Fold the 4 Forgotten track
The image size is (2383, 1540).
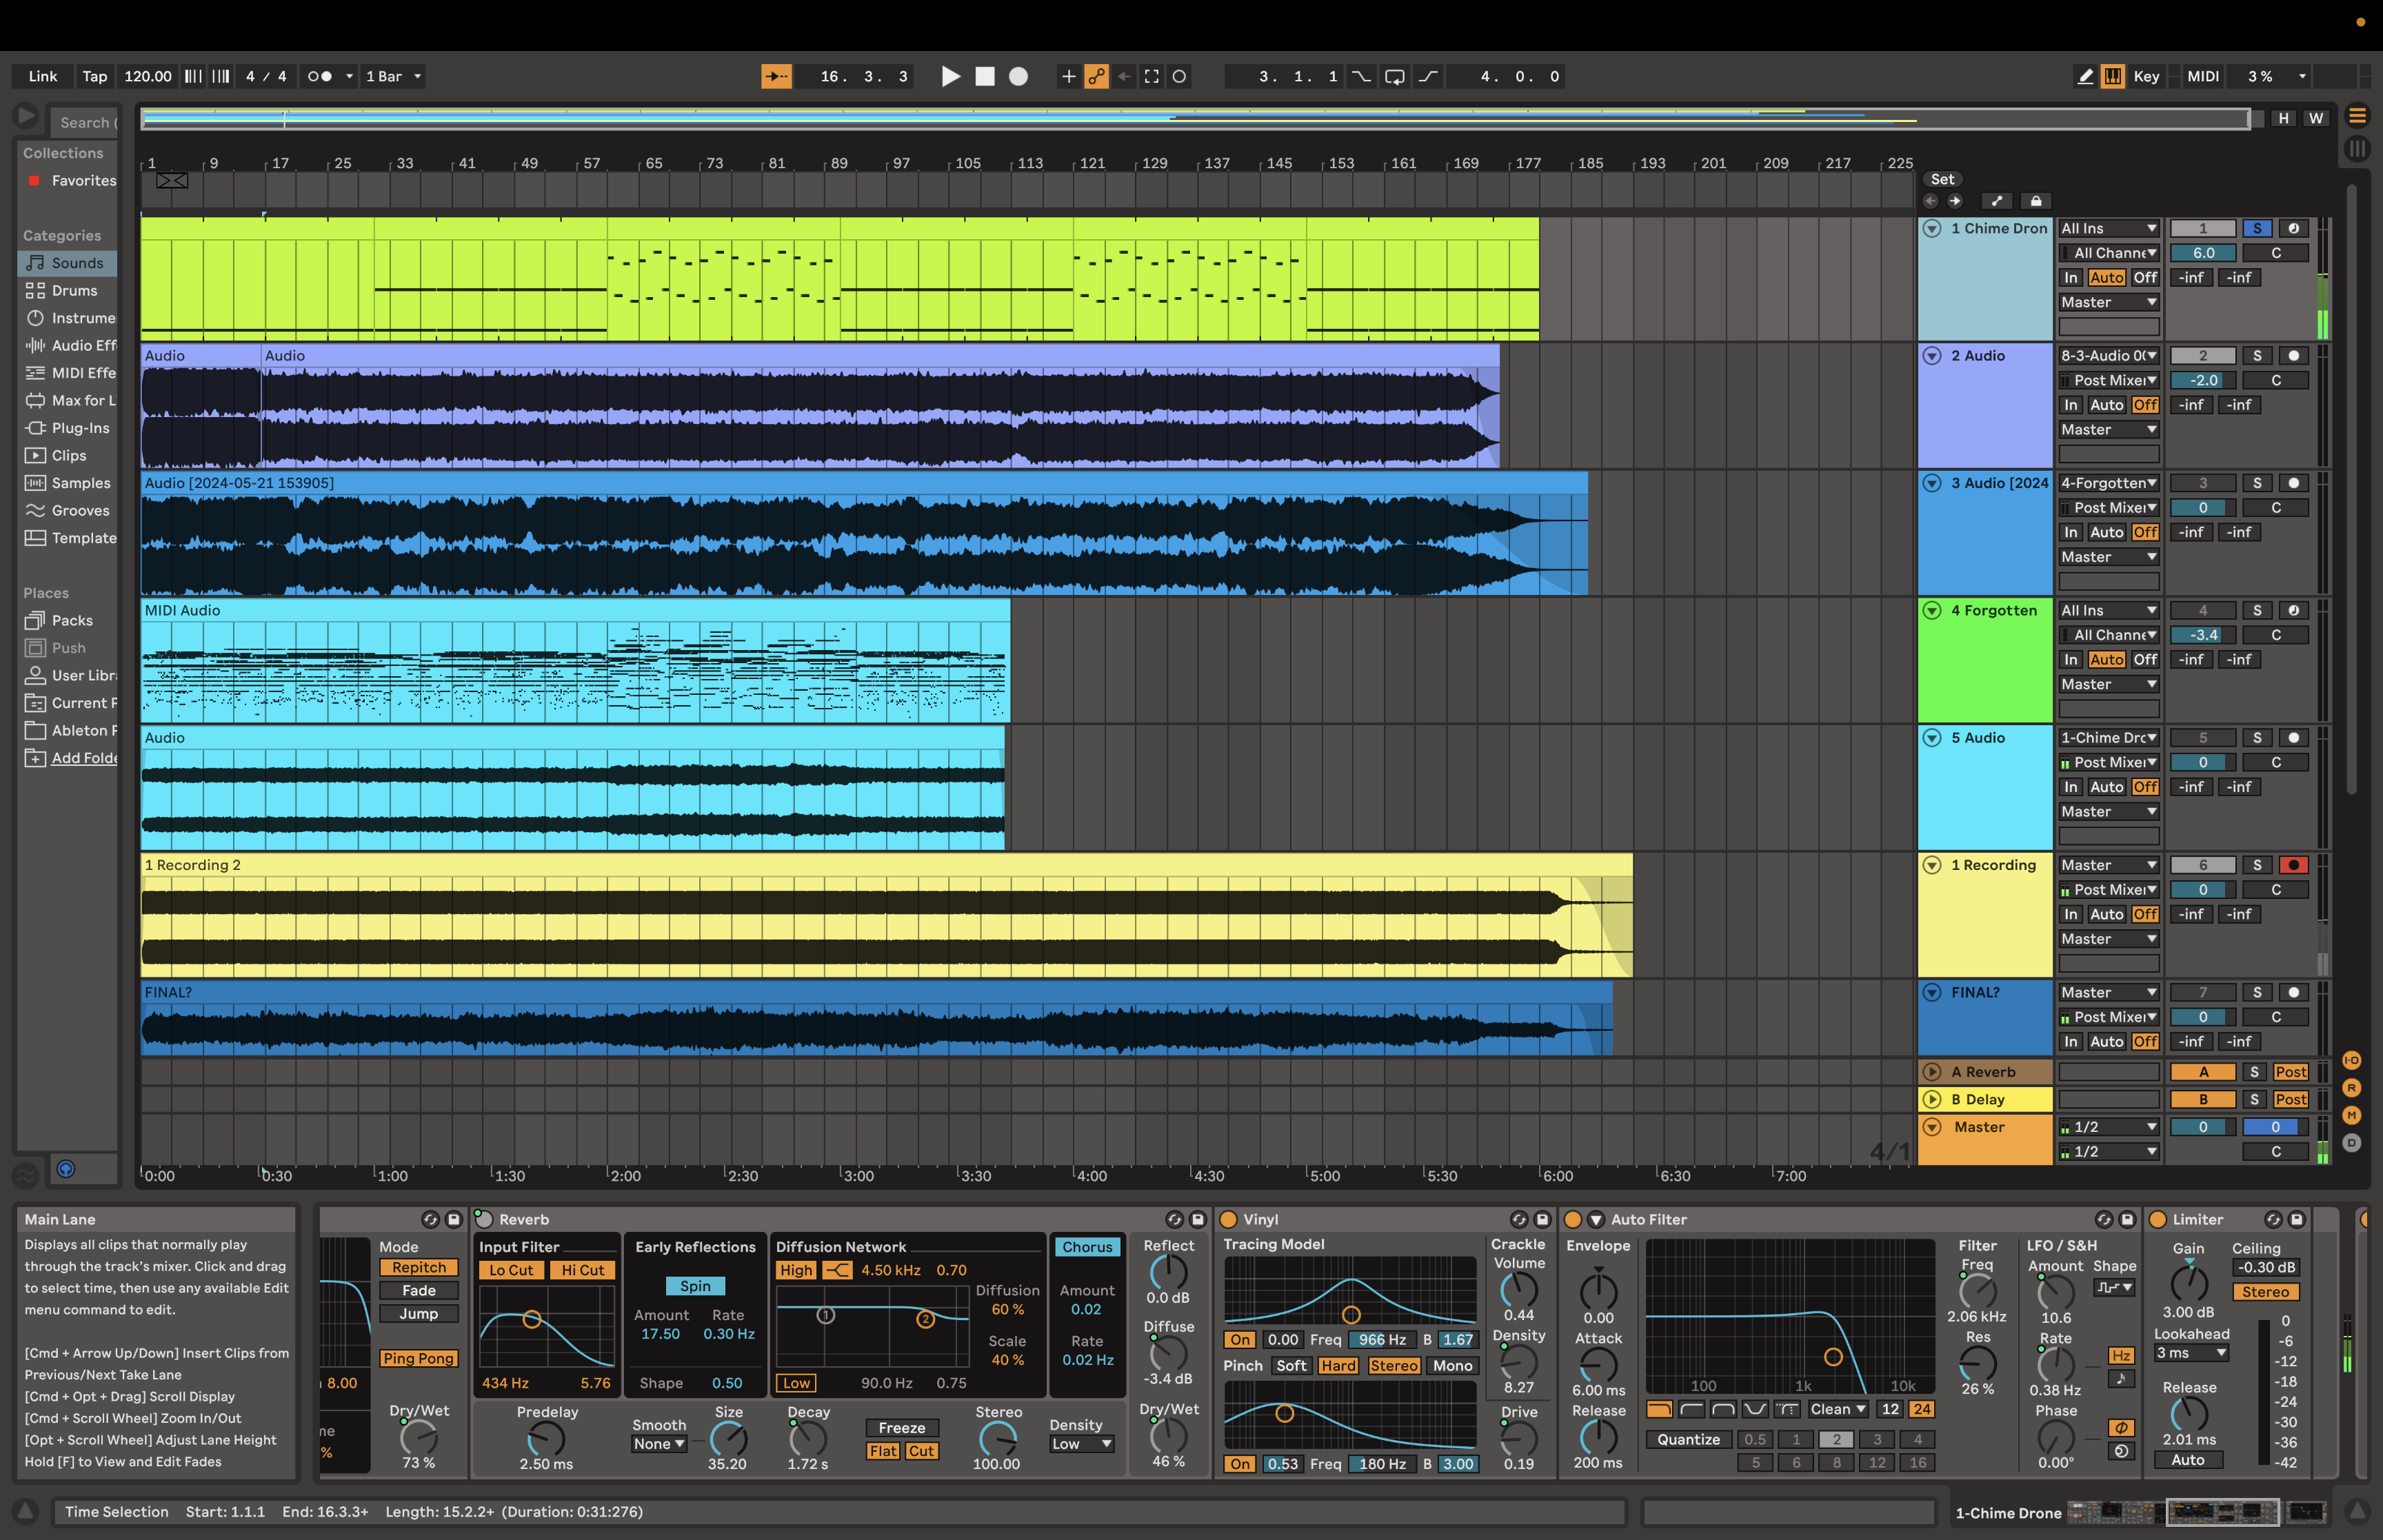[x=1932, y=610]
